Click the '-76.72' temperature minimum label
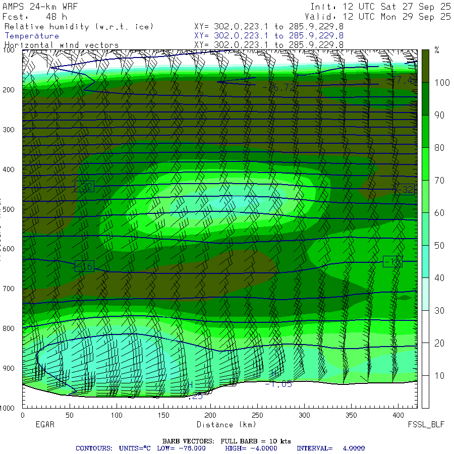 (x=279, y=87)
